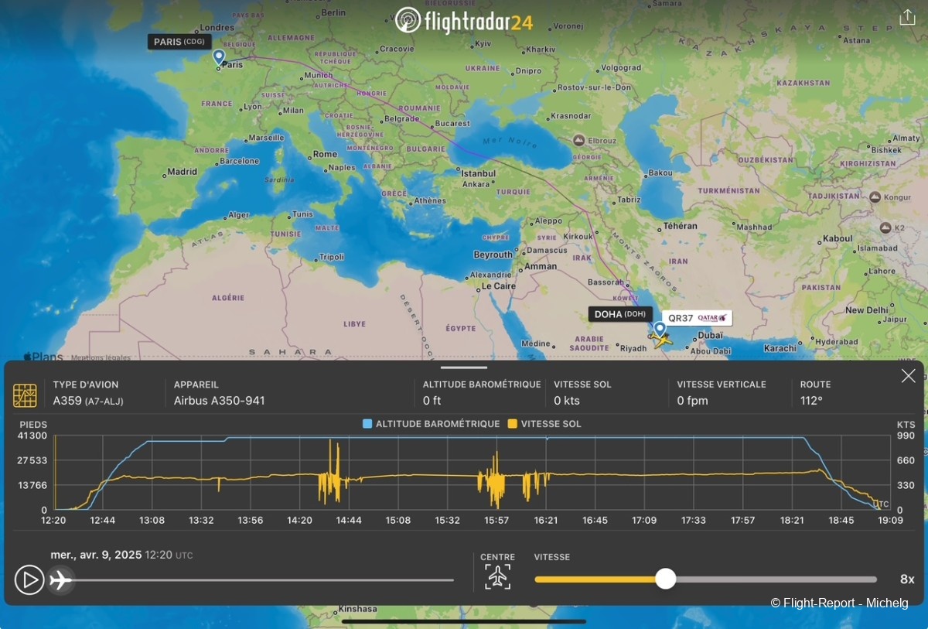The width and height of the screenshot is (928, 629).
Task: Click Téhéran city label on map
Action: 680,226
